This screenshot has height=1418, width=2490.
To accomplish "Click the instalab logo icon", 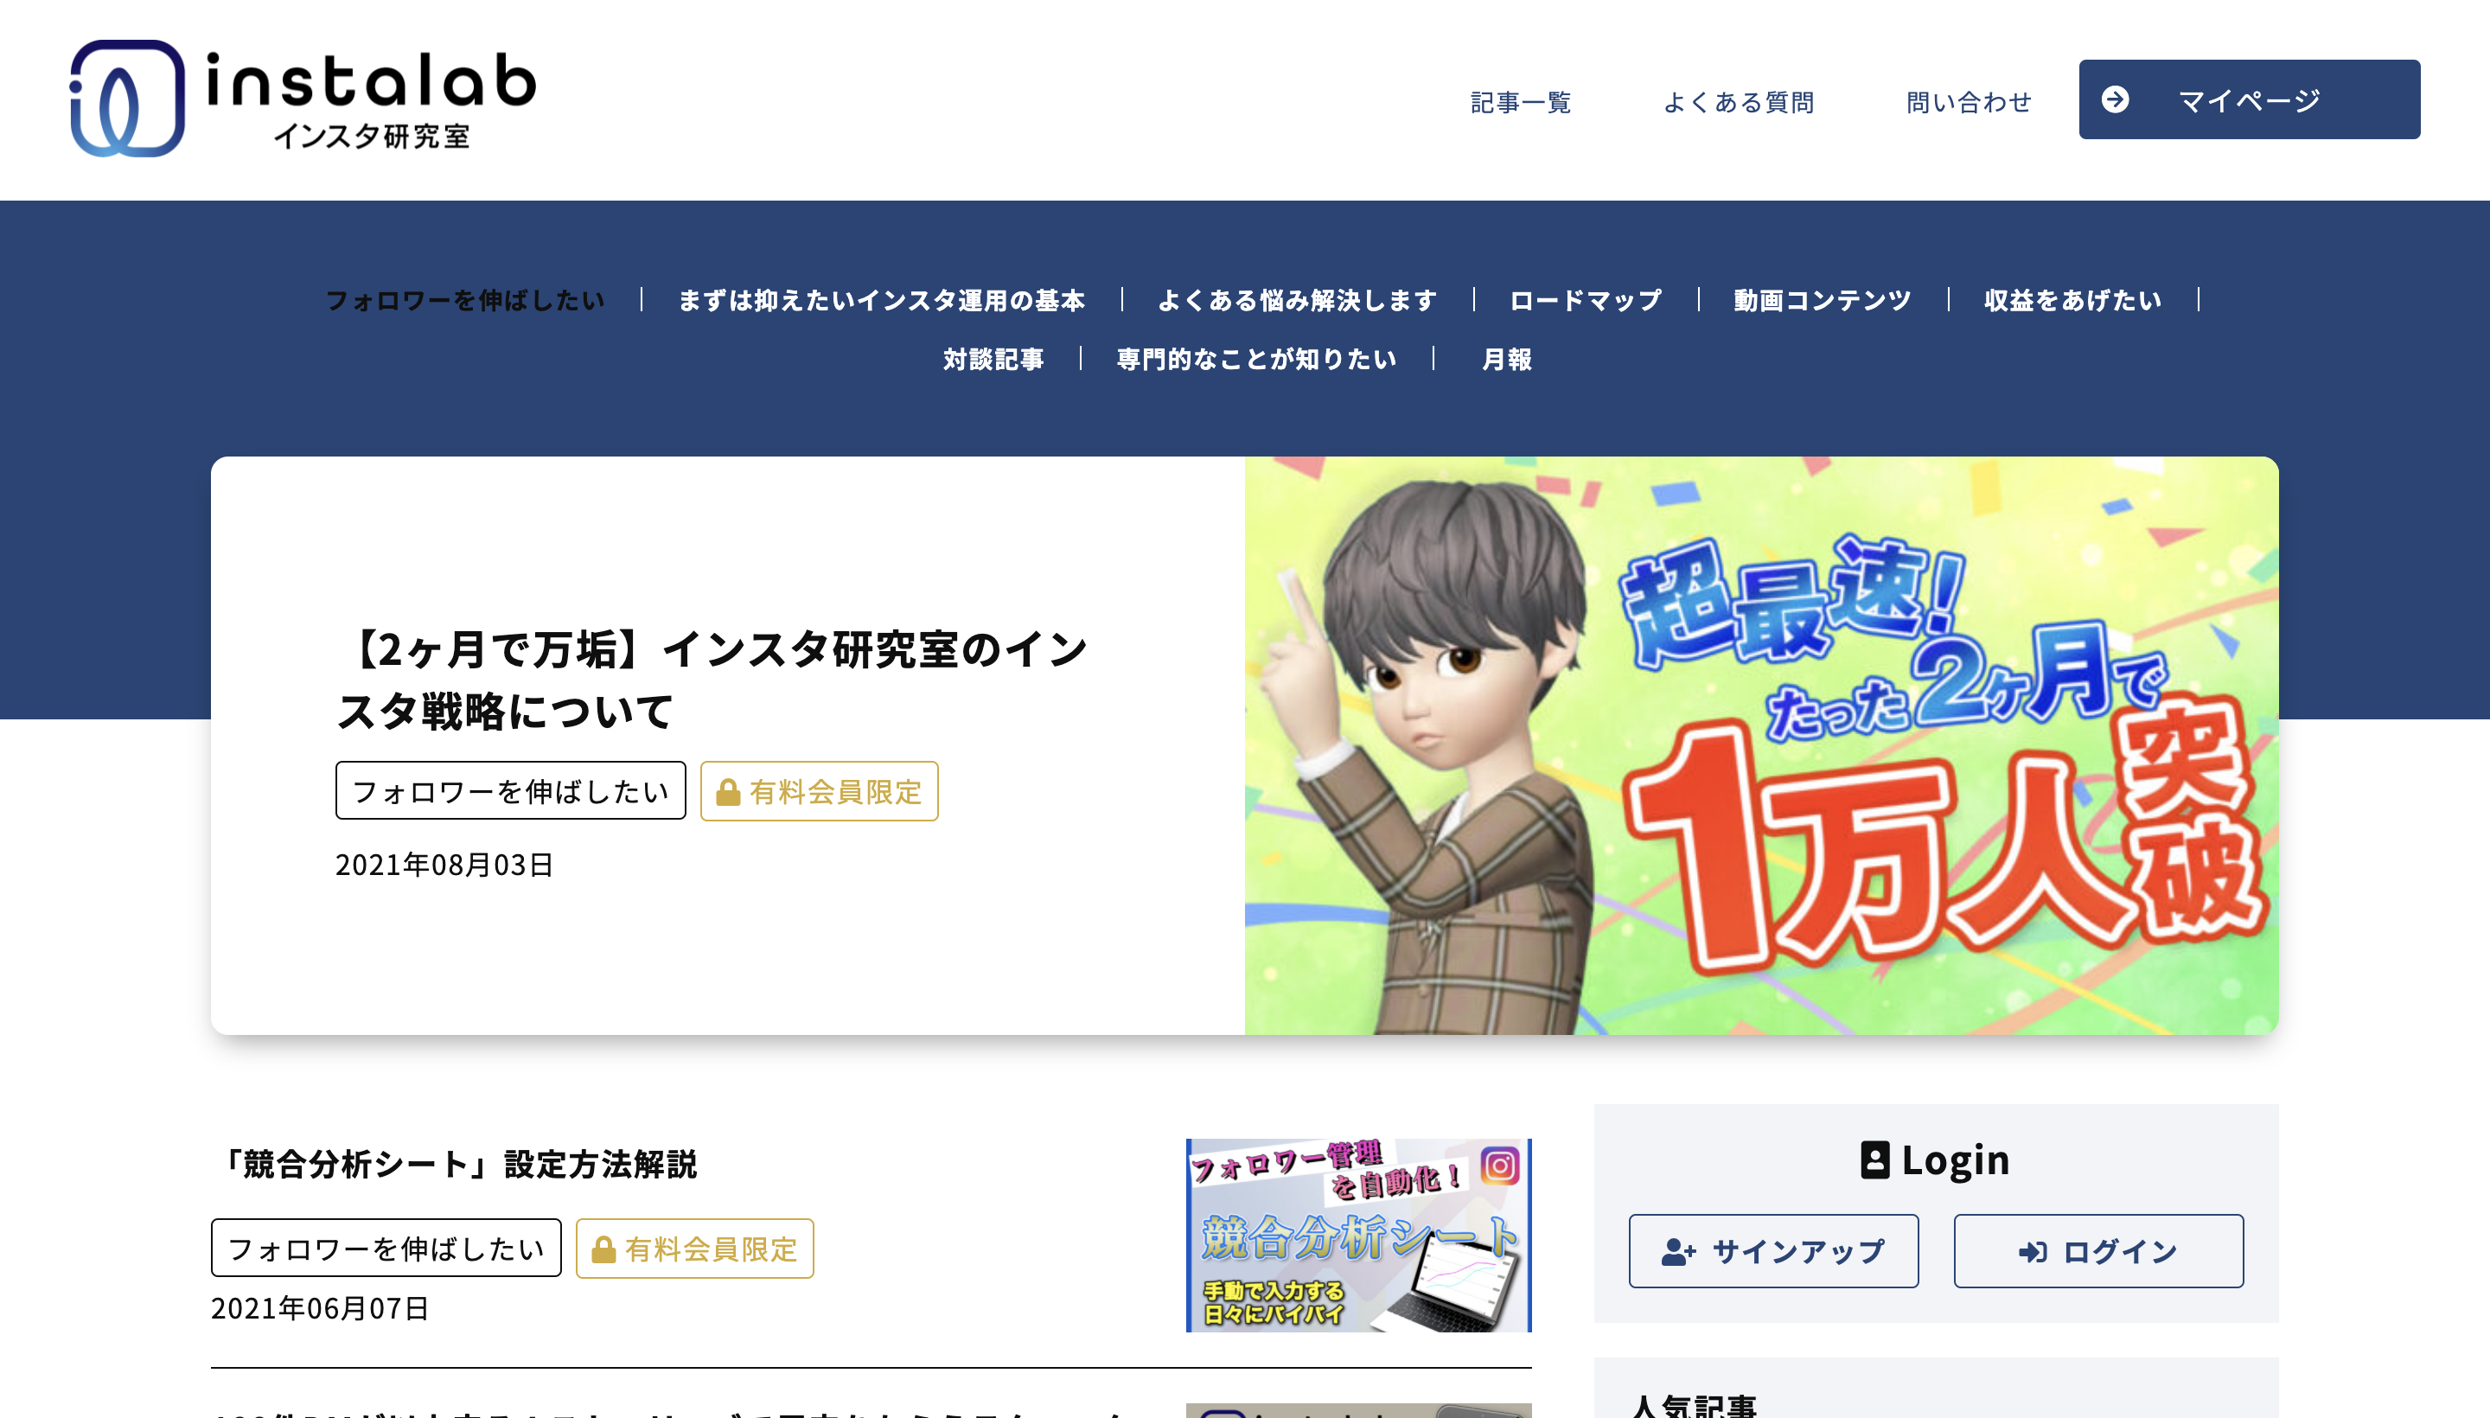I will (126, 99).
